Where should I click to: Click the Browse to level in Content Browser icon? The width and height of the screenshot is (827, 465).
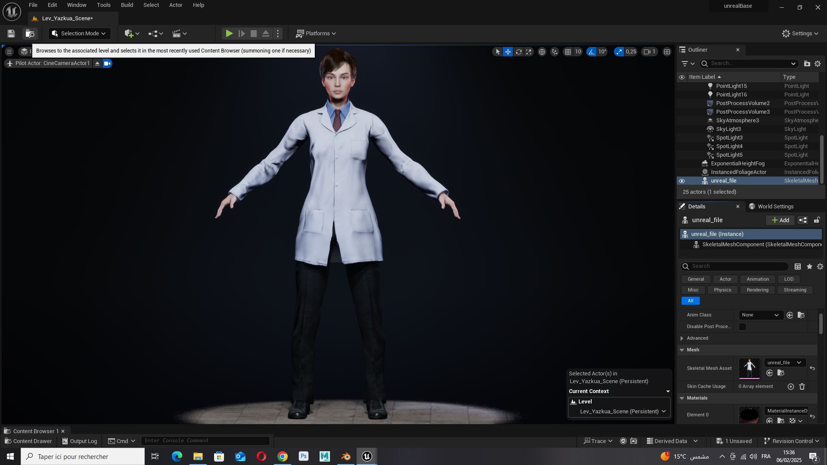coord(30,34)
